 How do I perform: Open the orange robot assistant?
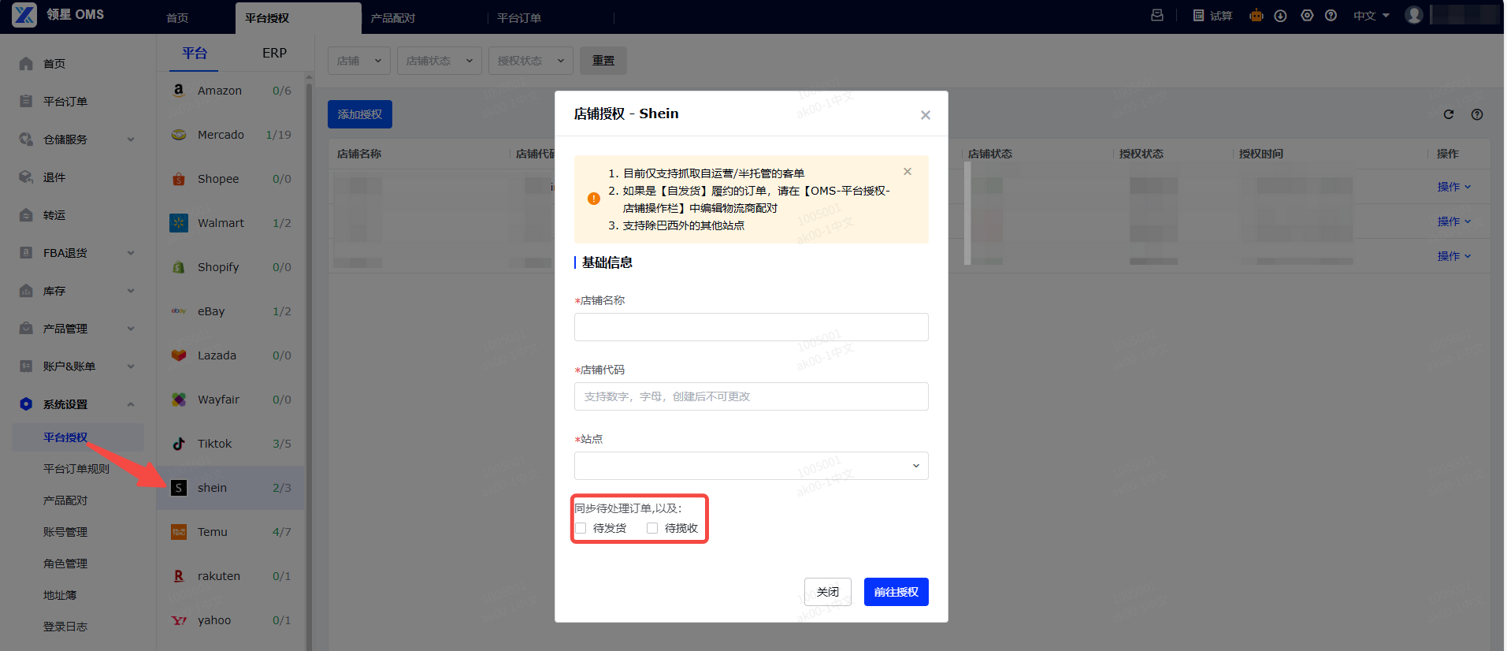(x=1256, y=16)
